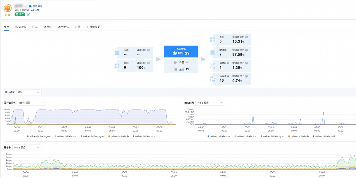Open the 告警 tab
Screen dimensions: 356x178
pyautogui.click(x=77, y=27)
